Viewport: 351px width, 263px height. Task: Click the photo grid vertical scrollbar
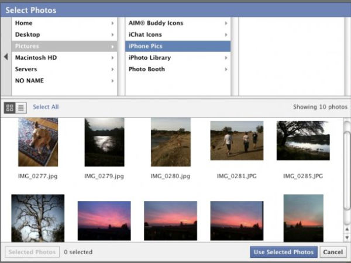pos(346,169)
